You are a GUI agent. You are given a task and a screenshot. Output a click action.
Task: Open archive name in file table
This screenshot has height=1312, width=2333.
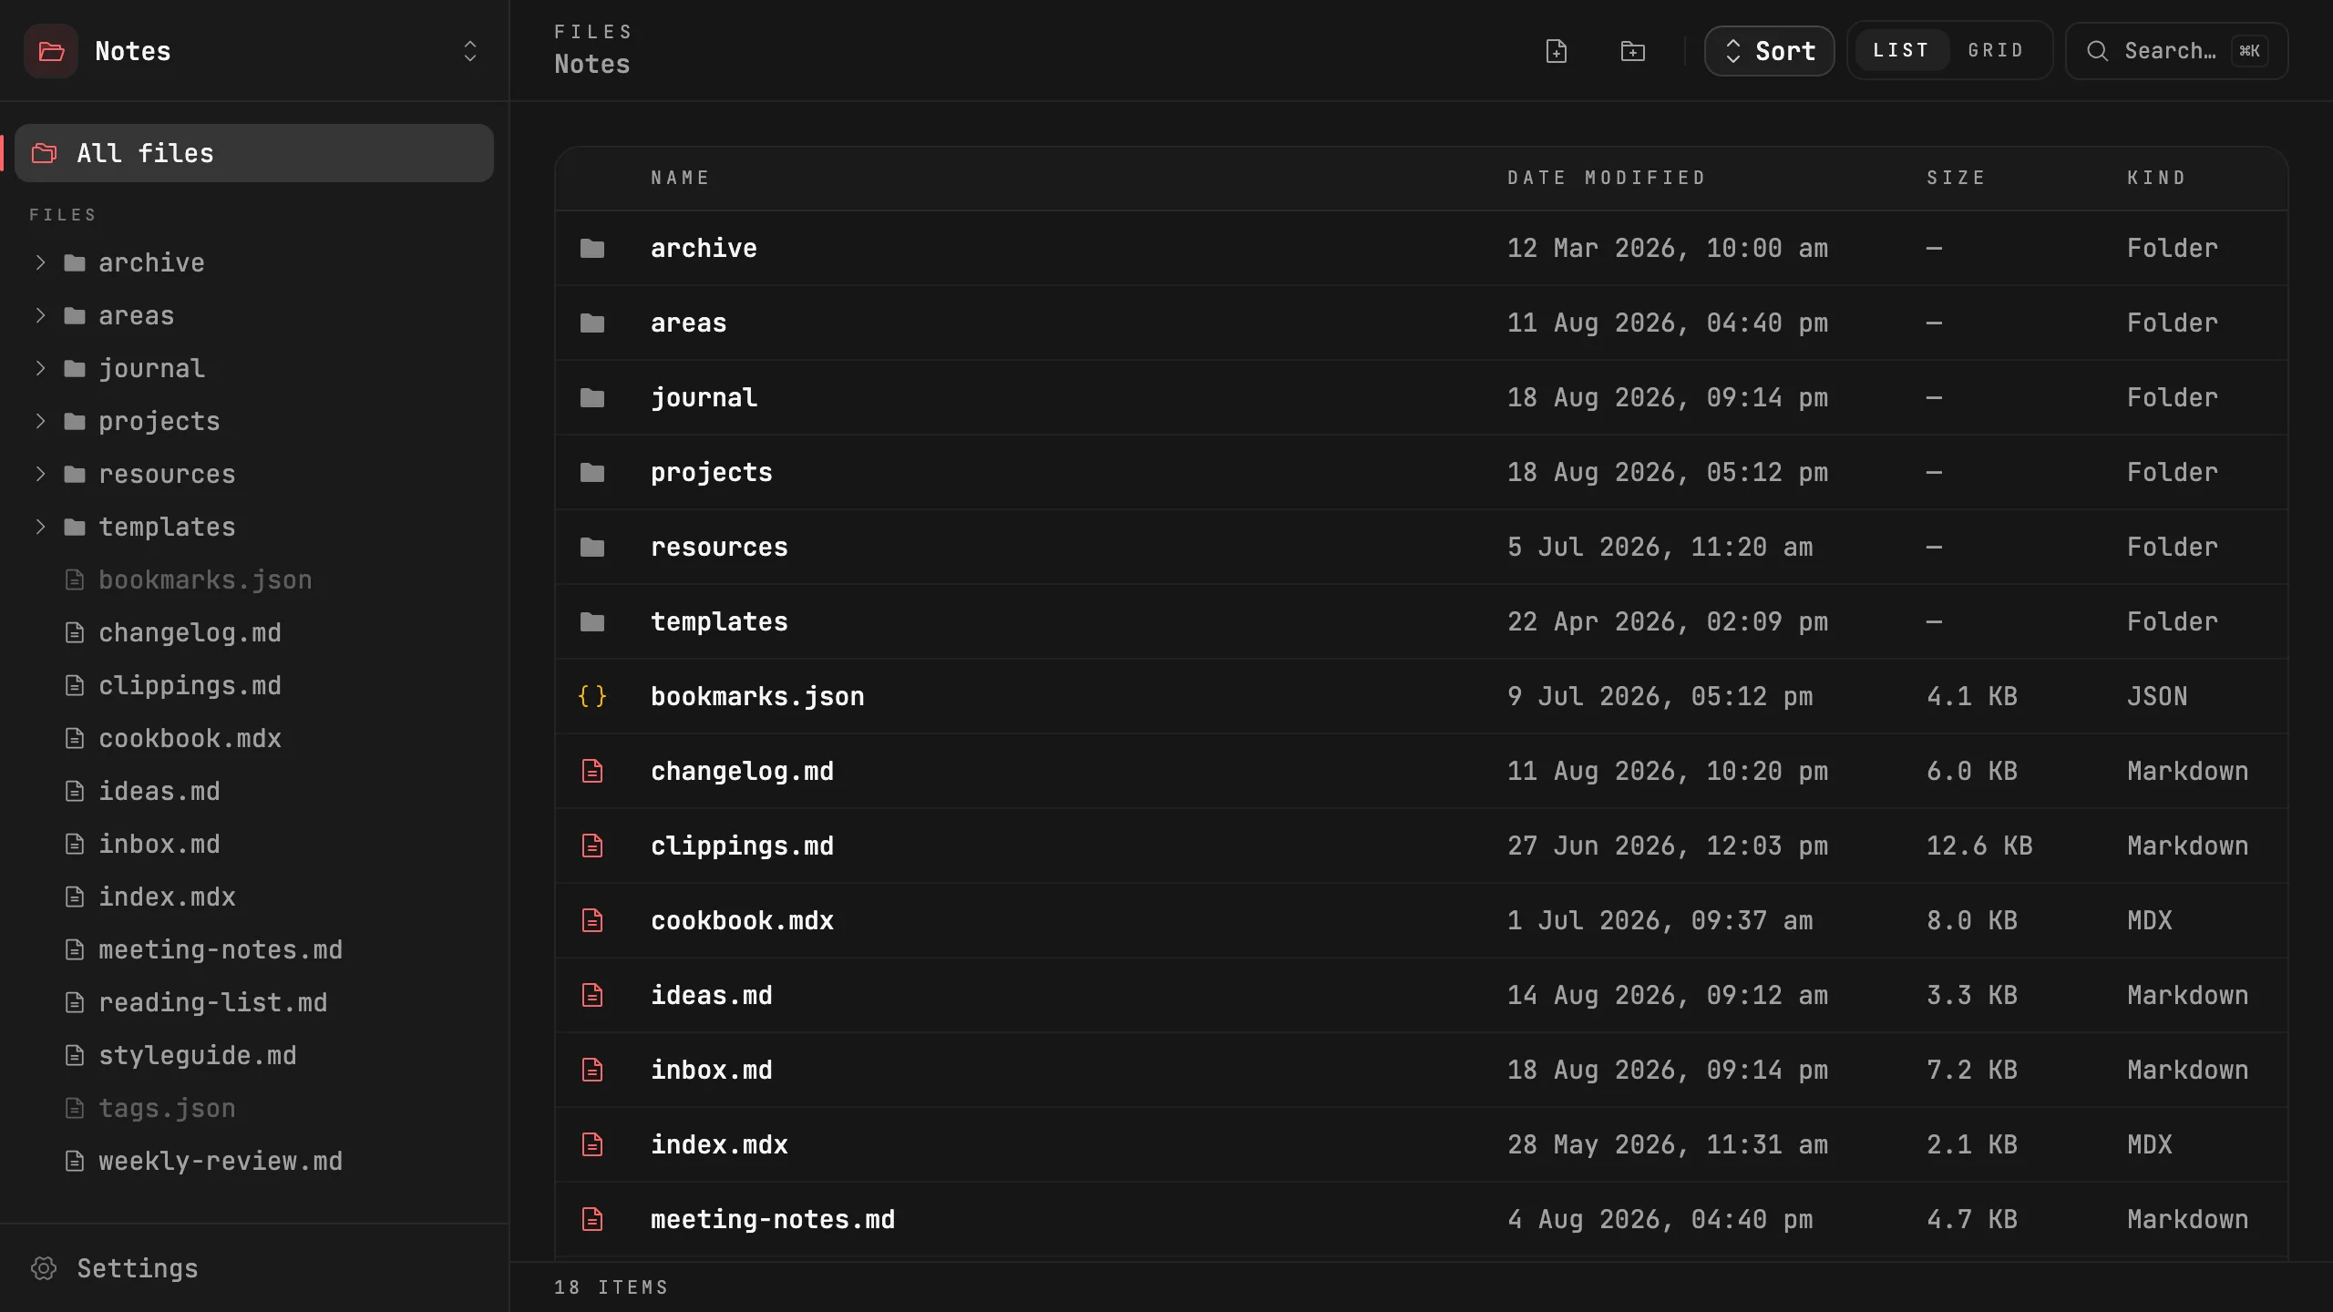704,248
